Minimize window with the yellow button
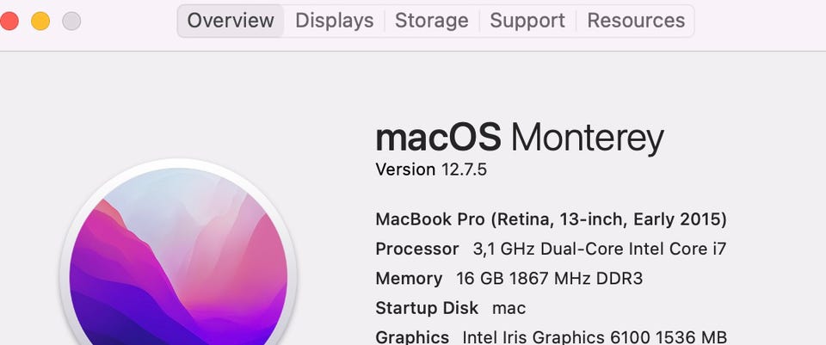 [x=40, y=21]
